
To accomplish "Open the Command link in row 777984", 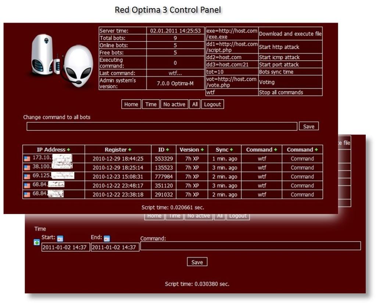I will pyautogui.click(x=302, y=177).
